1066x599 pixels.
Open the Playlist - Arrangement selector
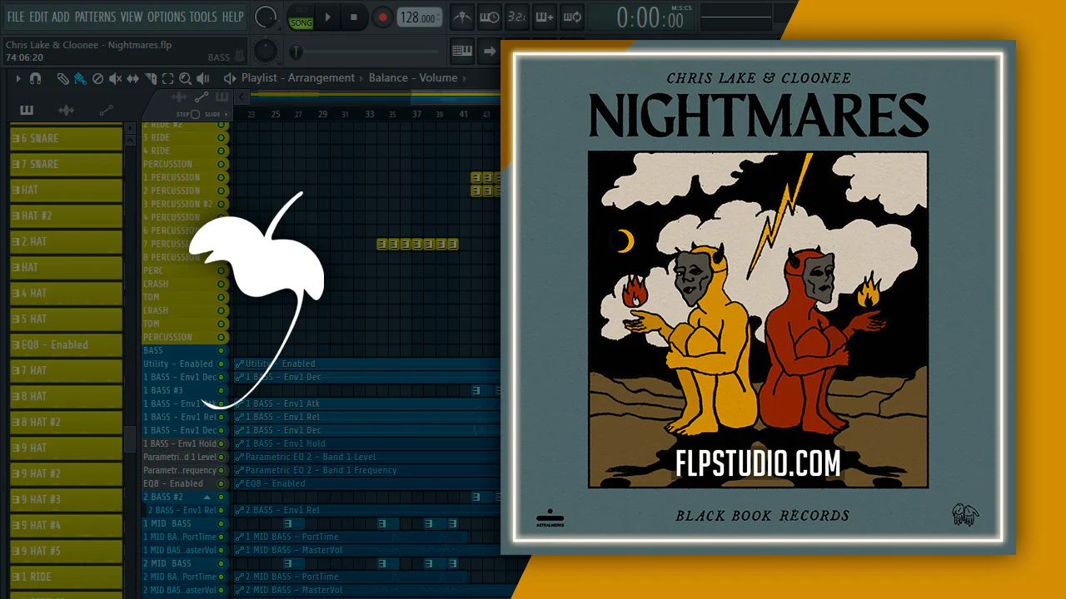coord(298,78)
